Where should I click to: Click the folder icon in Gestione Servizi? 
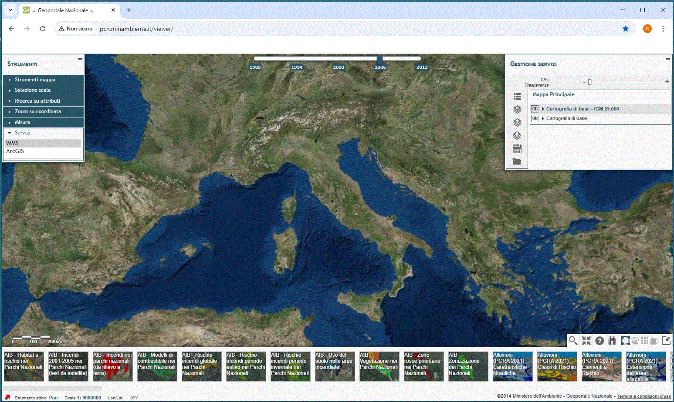coord(517,162)
